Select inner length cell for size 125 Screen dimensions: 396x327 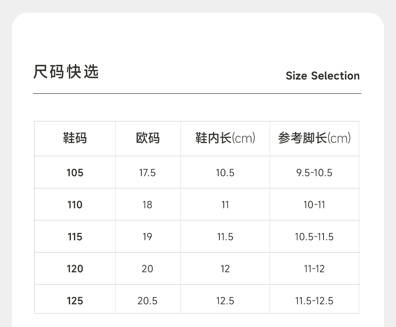click(x=225, y=301)
